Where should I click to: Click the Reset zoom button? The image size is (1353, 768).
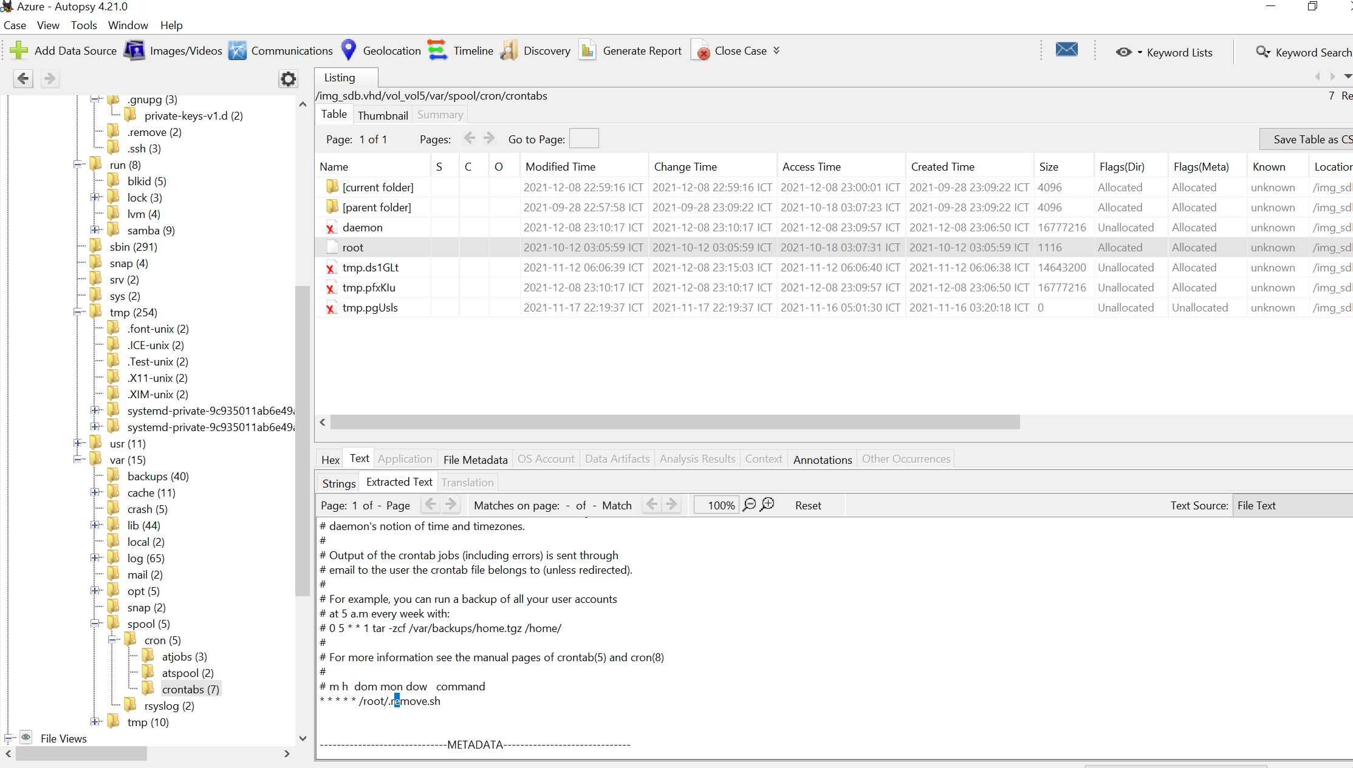click(807, 505)
